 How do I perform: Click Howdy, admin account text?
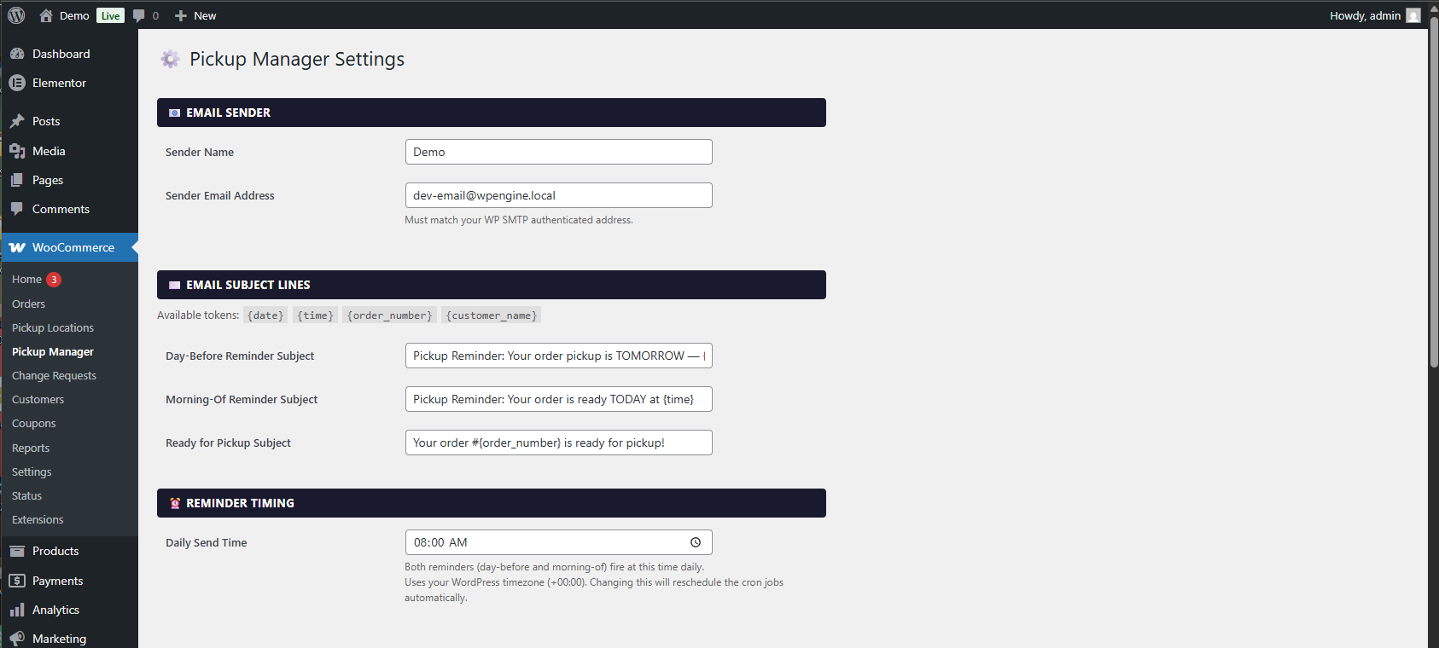click(x=1365, y=15)
